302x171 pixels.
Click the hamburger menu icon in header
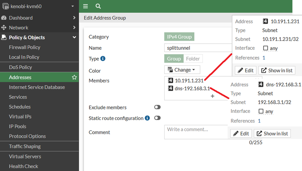pyautogui.click(x=85, y=6)
